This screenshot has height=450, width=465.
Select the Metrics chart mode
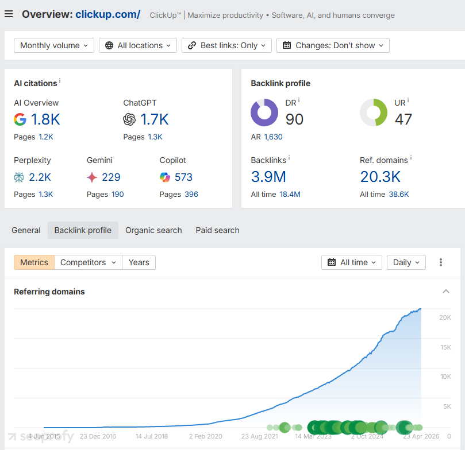coord(34,262)
